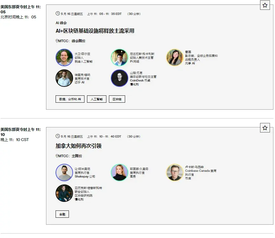Open the 风筝 AI vice president's avatar
Image resolution: width=275 pixels, height=238 pixels.
click(x=175, y=57)
